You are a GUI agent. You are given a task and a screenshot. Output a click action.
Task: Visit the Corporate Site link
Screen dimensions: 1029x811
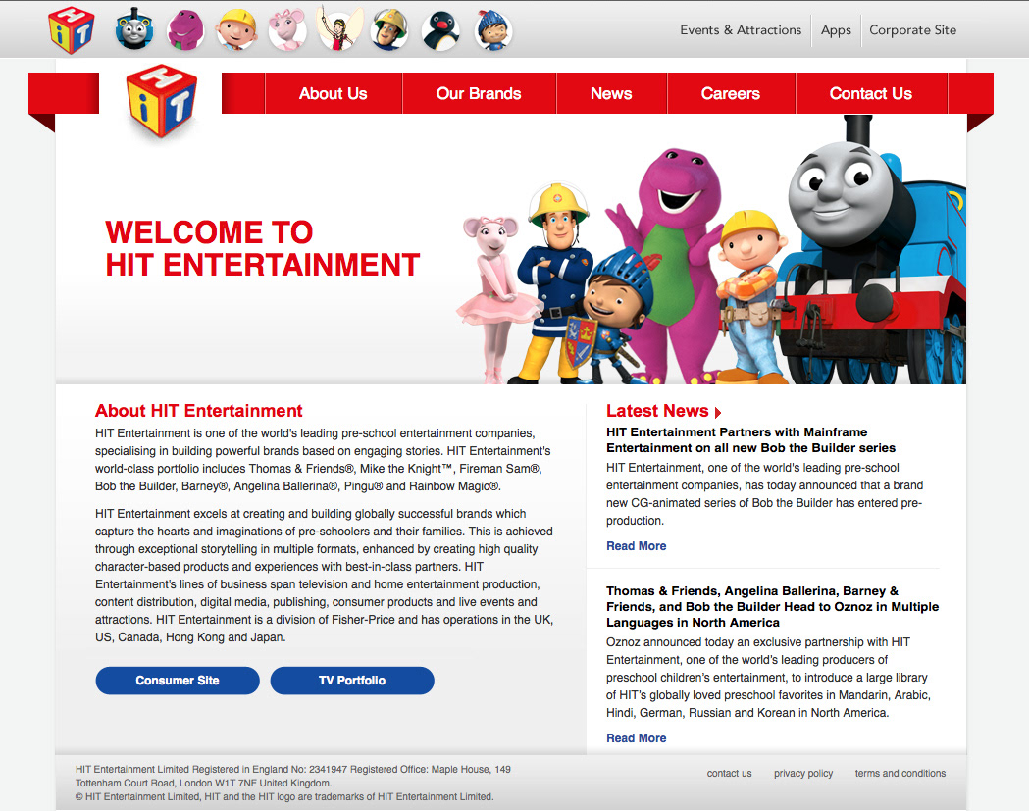pyautogui.click(x=913, y=30)
